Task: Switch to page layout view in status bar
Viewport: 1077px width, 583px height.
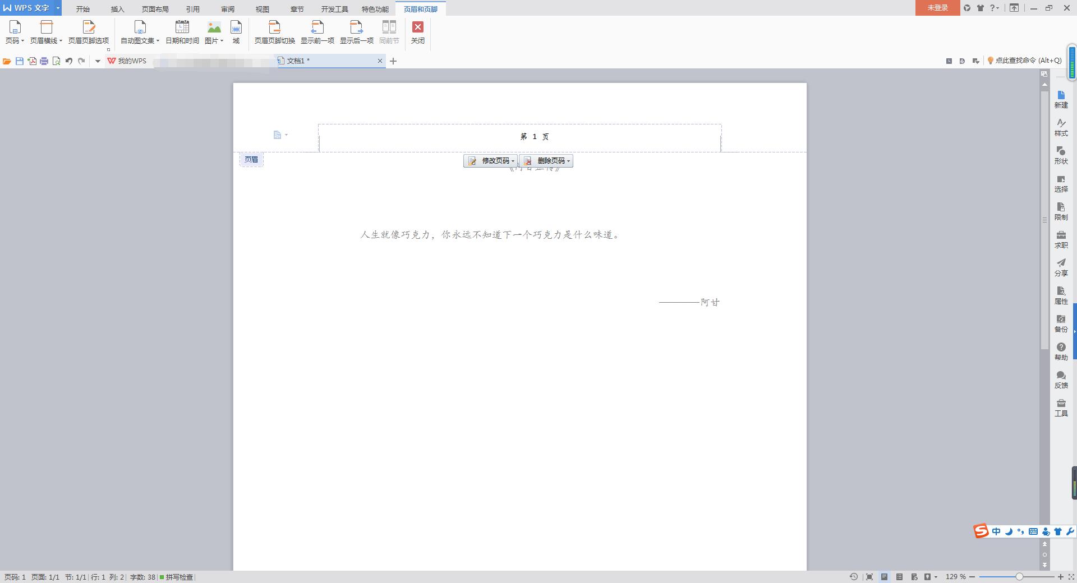Action: point(885,577)
